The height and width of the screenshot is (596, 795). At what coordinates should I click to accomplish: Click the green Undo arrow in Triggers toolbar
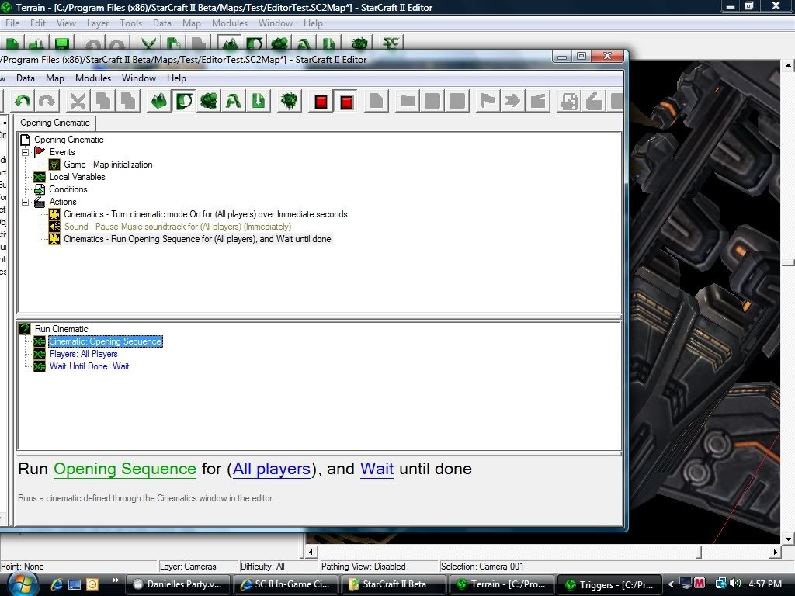[22, 101]
